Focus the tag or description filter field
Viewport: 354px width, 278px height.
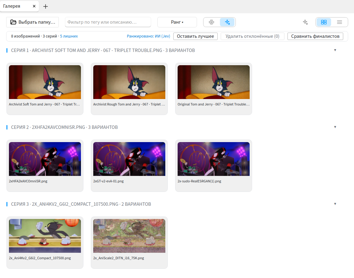pyautogui.click(x=108, y=22)
